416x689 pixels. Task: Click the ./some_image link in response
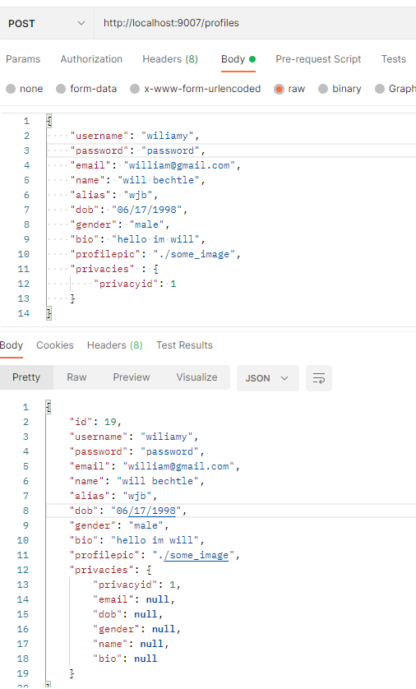[196, 556]
